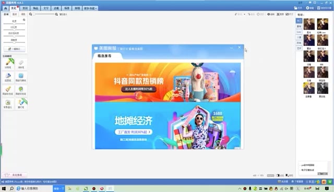The height and width of the screenshot is (192, 334).
Task: Open the 地摊经济 banner
Action: [x=168, y=126]
